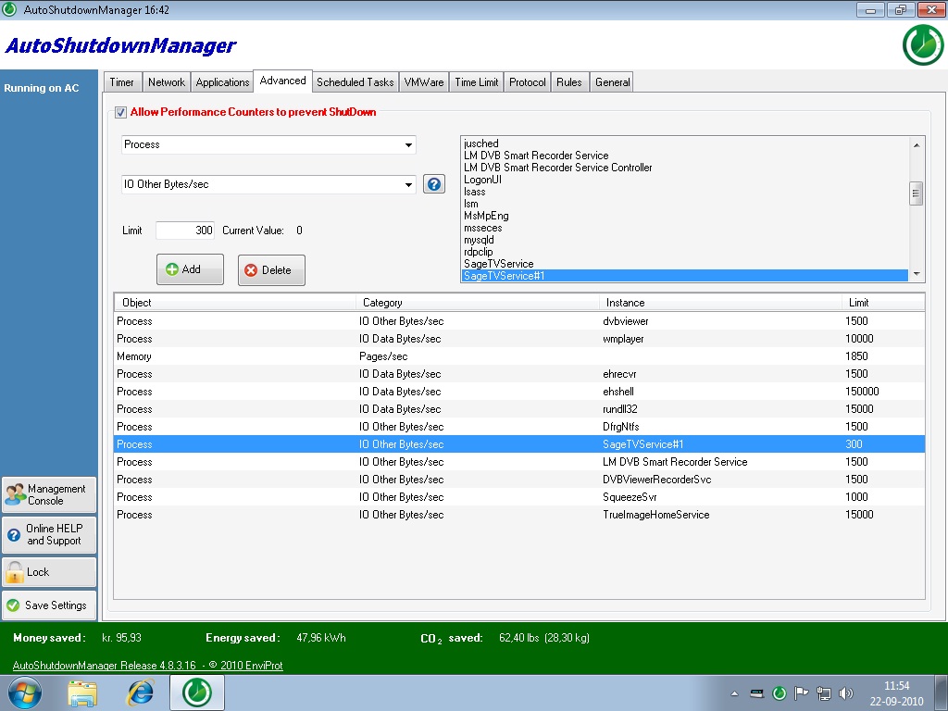Select LogonUI in instance list

pos(684,180)
